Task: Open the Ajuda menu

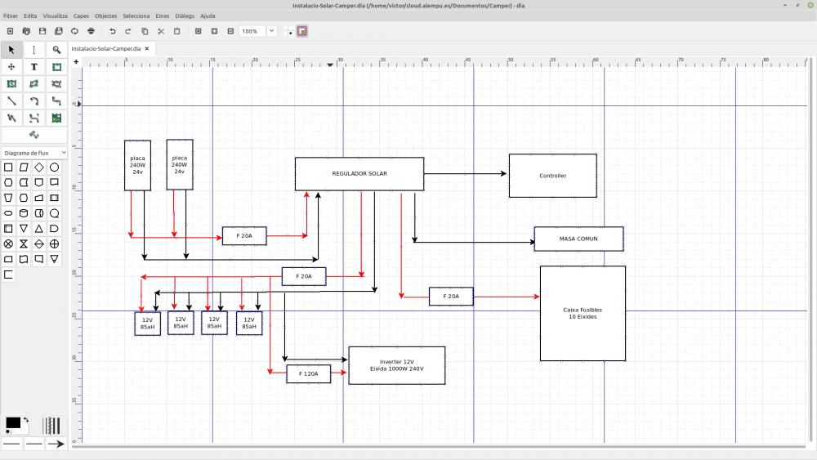Action: coord(208,16)
